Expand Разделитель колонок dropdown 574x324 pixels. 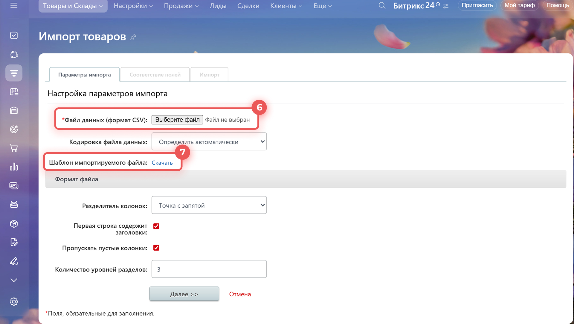point(209,205)
